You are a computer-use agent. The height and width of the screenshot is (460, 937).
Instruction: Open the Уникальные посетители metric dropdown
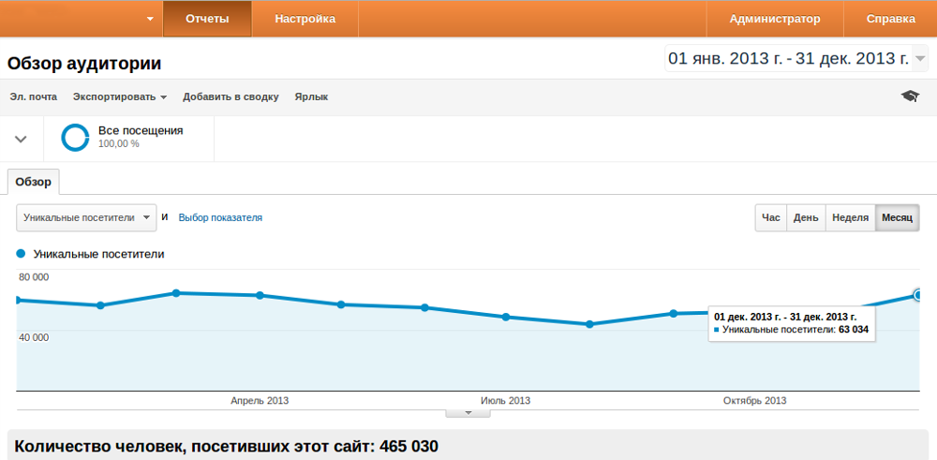pos(86,217)
